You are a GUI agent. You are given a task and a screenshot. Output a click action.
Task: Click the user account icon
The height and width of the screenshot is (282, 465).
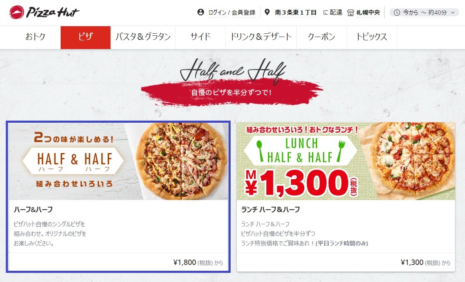point(201,12)
